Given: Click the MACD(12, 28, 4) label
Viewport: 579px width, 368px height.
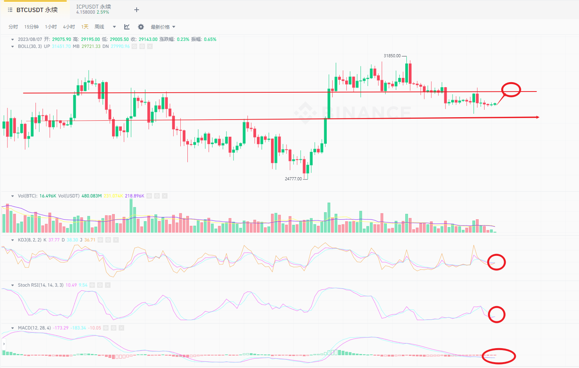Looking at the screenshot, I should (34, 328).
